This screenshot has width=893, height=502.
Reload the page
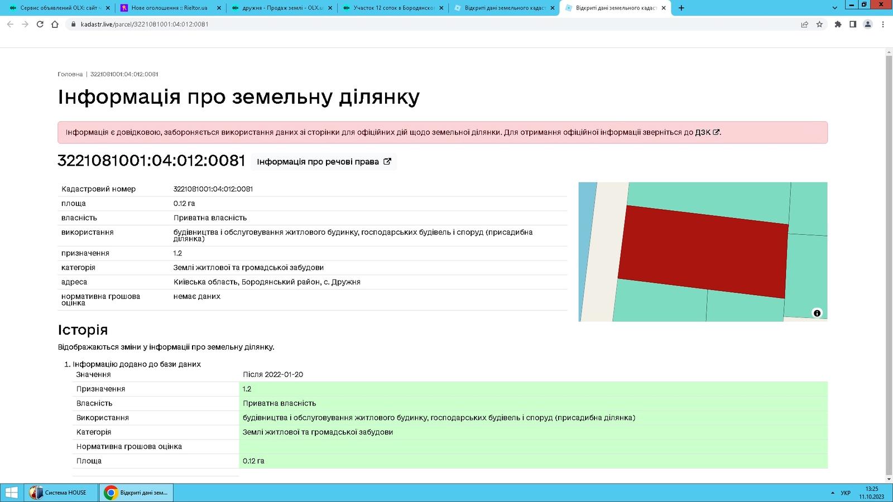40,25
